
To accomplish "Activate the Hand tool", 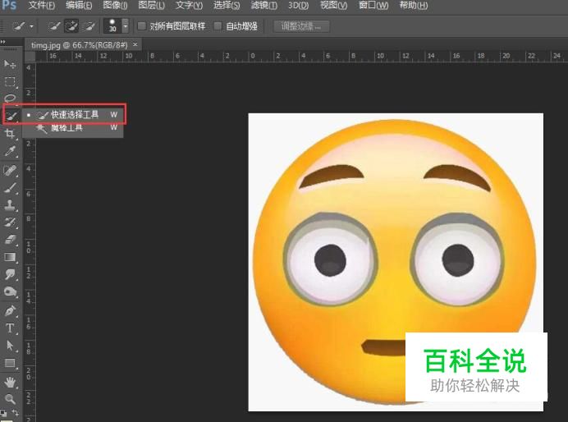I will 10,382.
